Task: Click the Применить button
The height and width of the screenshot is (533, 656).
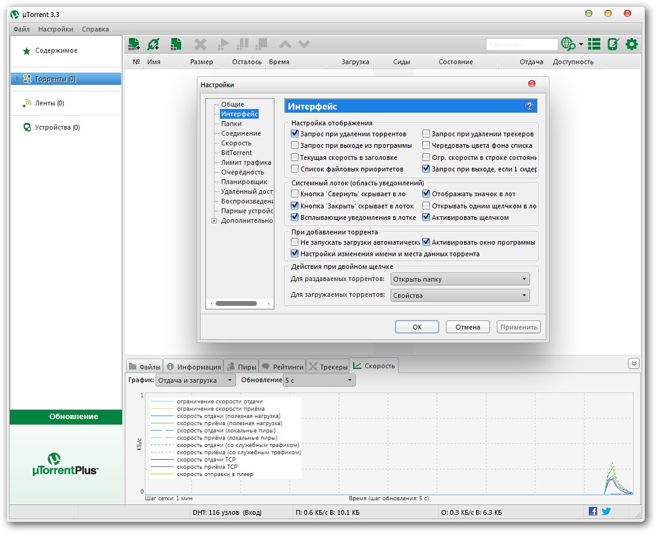Action: 519,327
